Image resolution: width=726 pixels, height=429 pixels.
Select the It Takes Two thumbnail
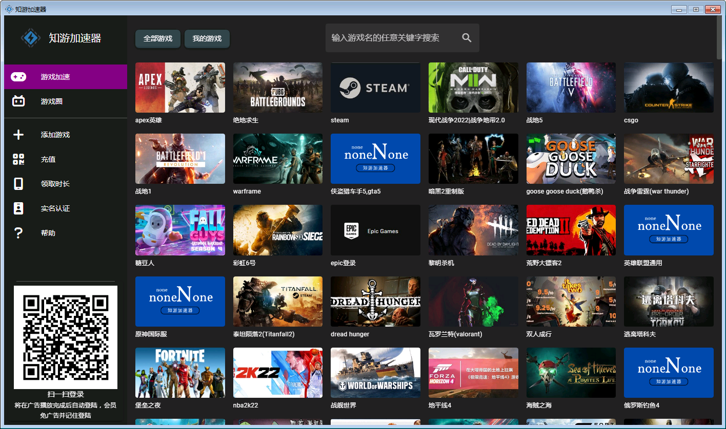point(571,302)
